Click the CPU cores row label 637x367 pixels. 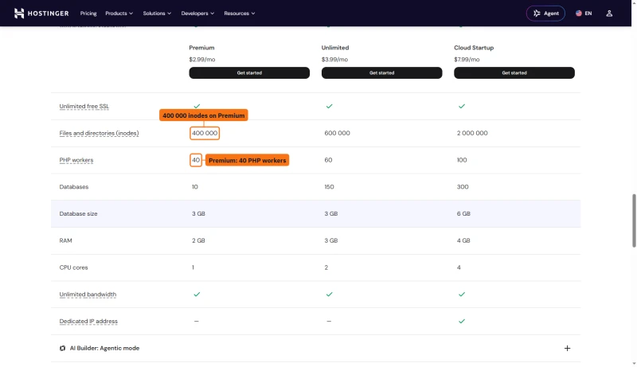click(73, 267)
